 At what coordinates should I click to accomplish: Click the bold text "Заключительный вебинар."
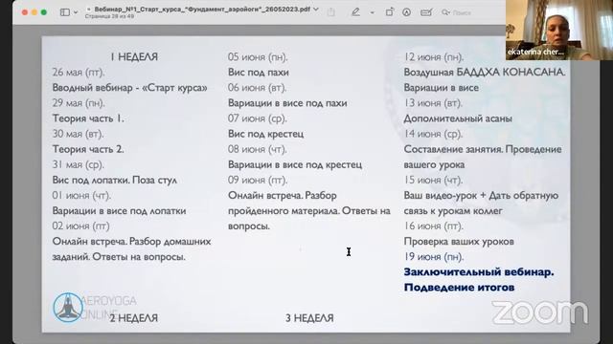coord(479,272)
